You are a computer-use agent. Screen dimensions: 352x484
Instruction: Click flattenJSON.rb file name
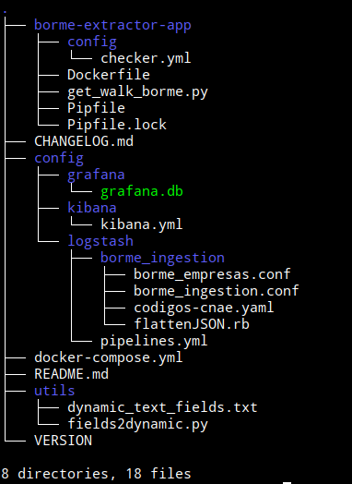(192, 324)
